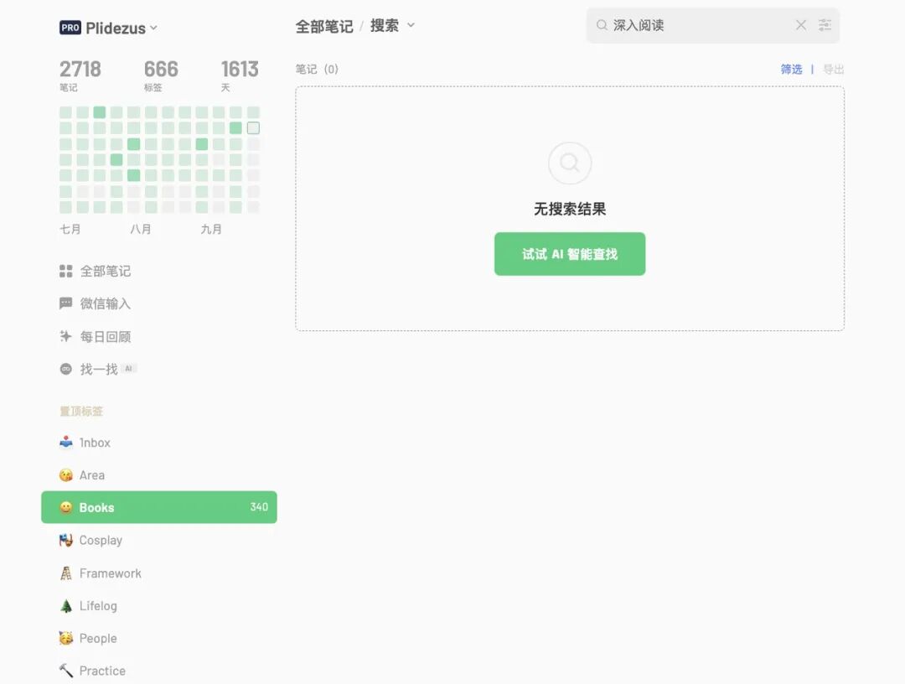This screenshot has height=684, width=905.
Task: Click the search magnifier icon in search box
Action: (x=602, y=25)
